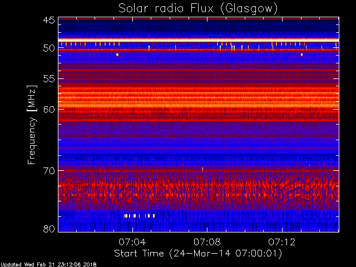Click the 45 MHz frequency axis label
Screen dimensions: 356x267
49,21
